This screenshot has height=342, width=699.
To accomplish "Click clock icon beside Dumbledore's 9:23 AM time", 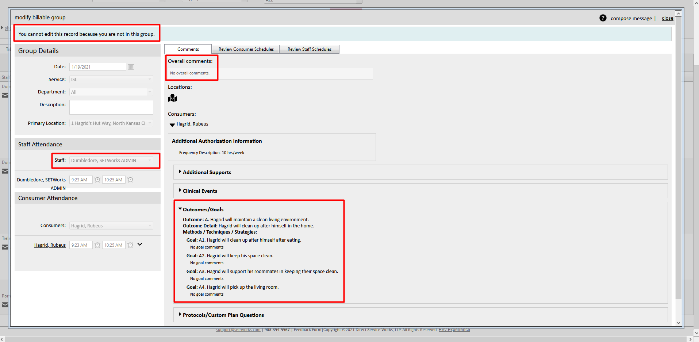I will pos(97,180).
